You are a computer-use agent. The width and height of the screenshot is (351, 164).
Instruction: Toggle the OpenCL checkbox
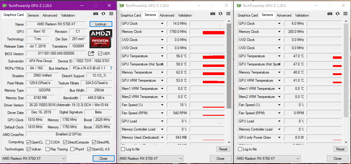[28, 142]
